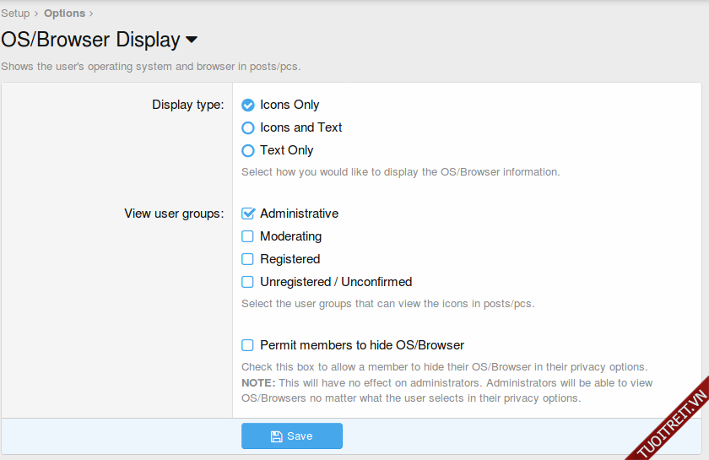Choose the Icons and Text display type
This screenshot has height=460, width=709.
pos(248,128)
